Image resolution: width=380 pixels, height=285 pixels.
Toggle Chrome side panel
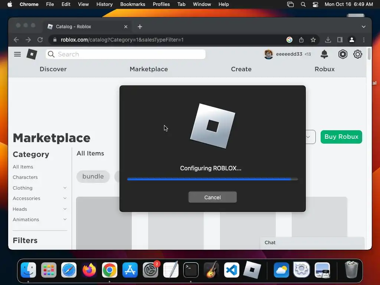(340, 40)
